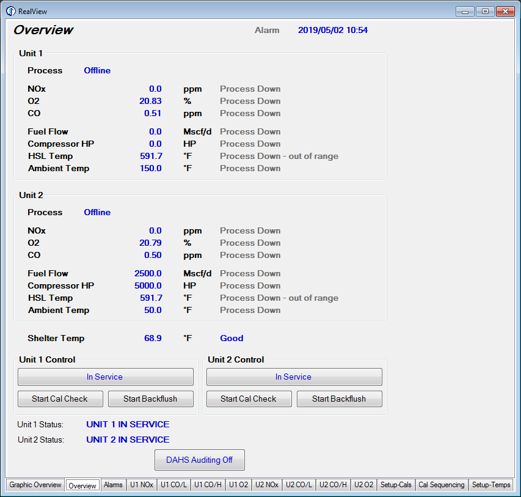Toggle Unit 1 In Service button
This screenshot has width=521, height=497.
point(105,377)
